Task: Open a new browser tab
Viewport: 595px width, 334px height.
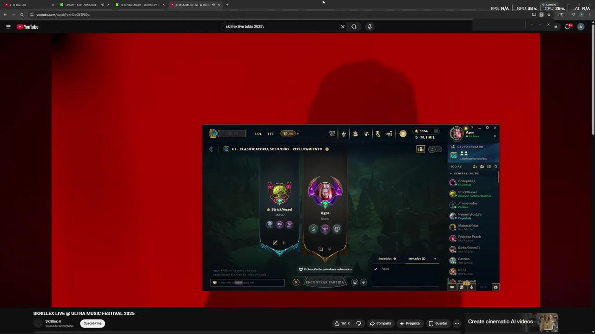Action: point(227,5)
